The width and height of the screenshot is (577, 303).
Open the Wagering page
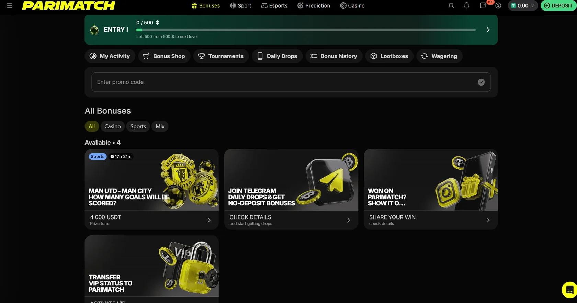[x=439, y=56]
